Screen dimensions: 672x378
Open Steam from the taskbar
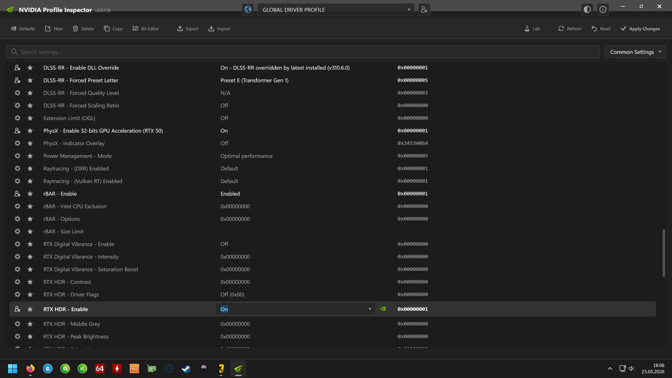tap(186, 369)
